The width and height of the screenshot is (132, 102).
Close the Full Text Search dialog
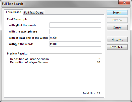coord(124,2)
